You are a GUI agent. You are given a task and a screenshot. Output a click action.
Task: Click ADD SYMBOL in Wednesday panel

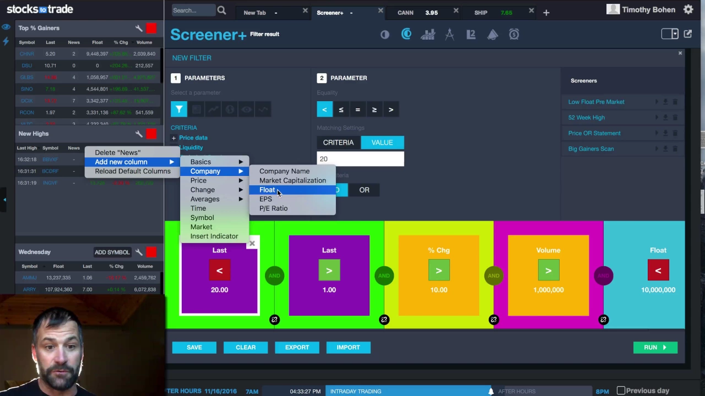click(x=112, y=252)
